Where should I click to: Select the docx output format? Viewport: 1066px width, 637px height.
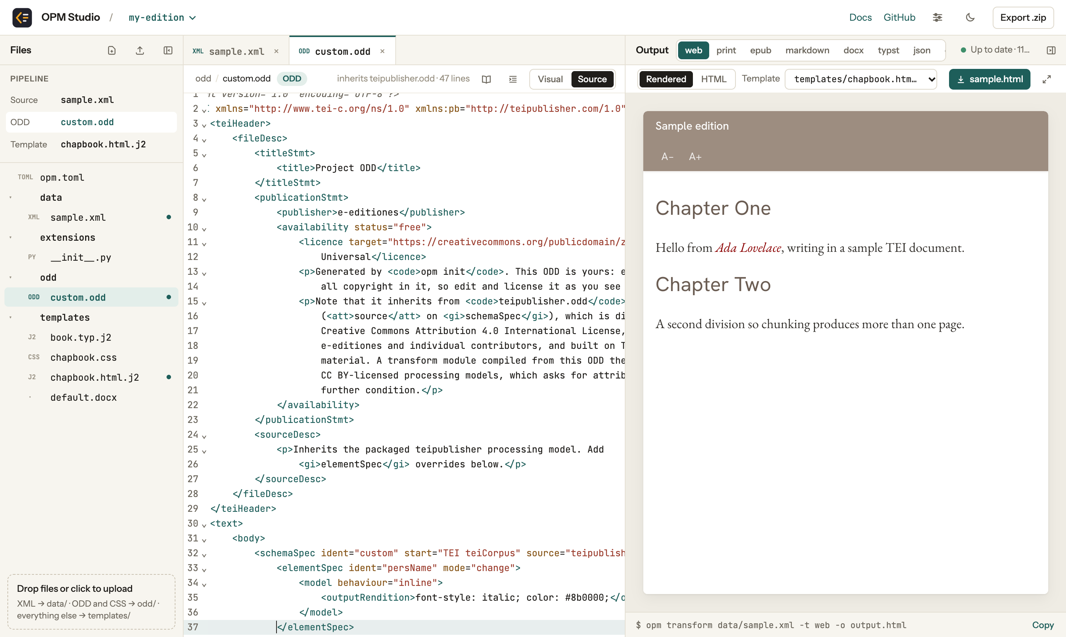853,50
